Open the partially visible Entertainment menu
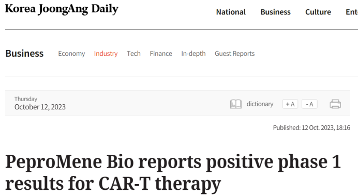Viewport: 358px width, 196px height. (x=352, y=12)
